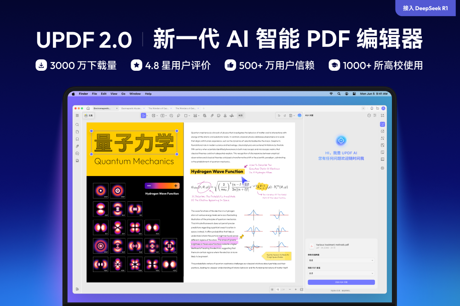Click the blue start PDF chat button
This screenshot has width=460, height=306.
click(x=341, y=282)
